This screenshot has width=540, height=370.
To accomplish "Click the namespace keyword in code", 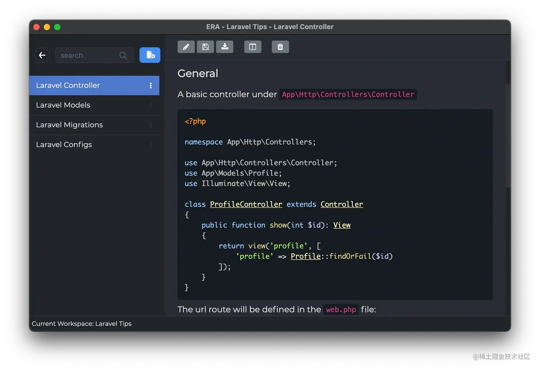I will coord(204,142).
